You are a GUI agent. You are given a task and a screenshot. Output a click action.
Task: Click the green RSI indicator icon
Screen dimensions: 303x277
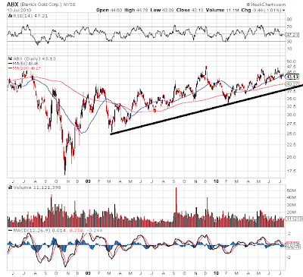[x=10, y=16]
